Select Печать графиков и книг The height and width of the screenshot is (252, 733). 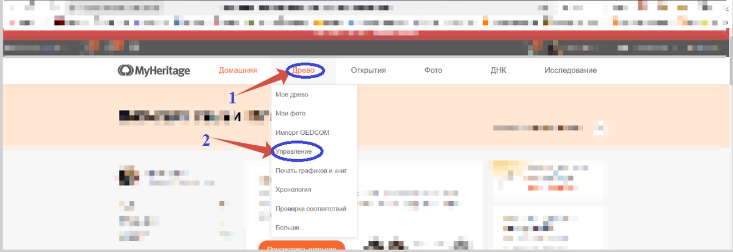point(311,170)
